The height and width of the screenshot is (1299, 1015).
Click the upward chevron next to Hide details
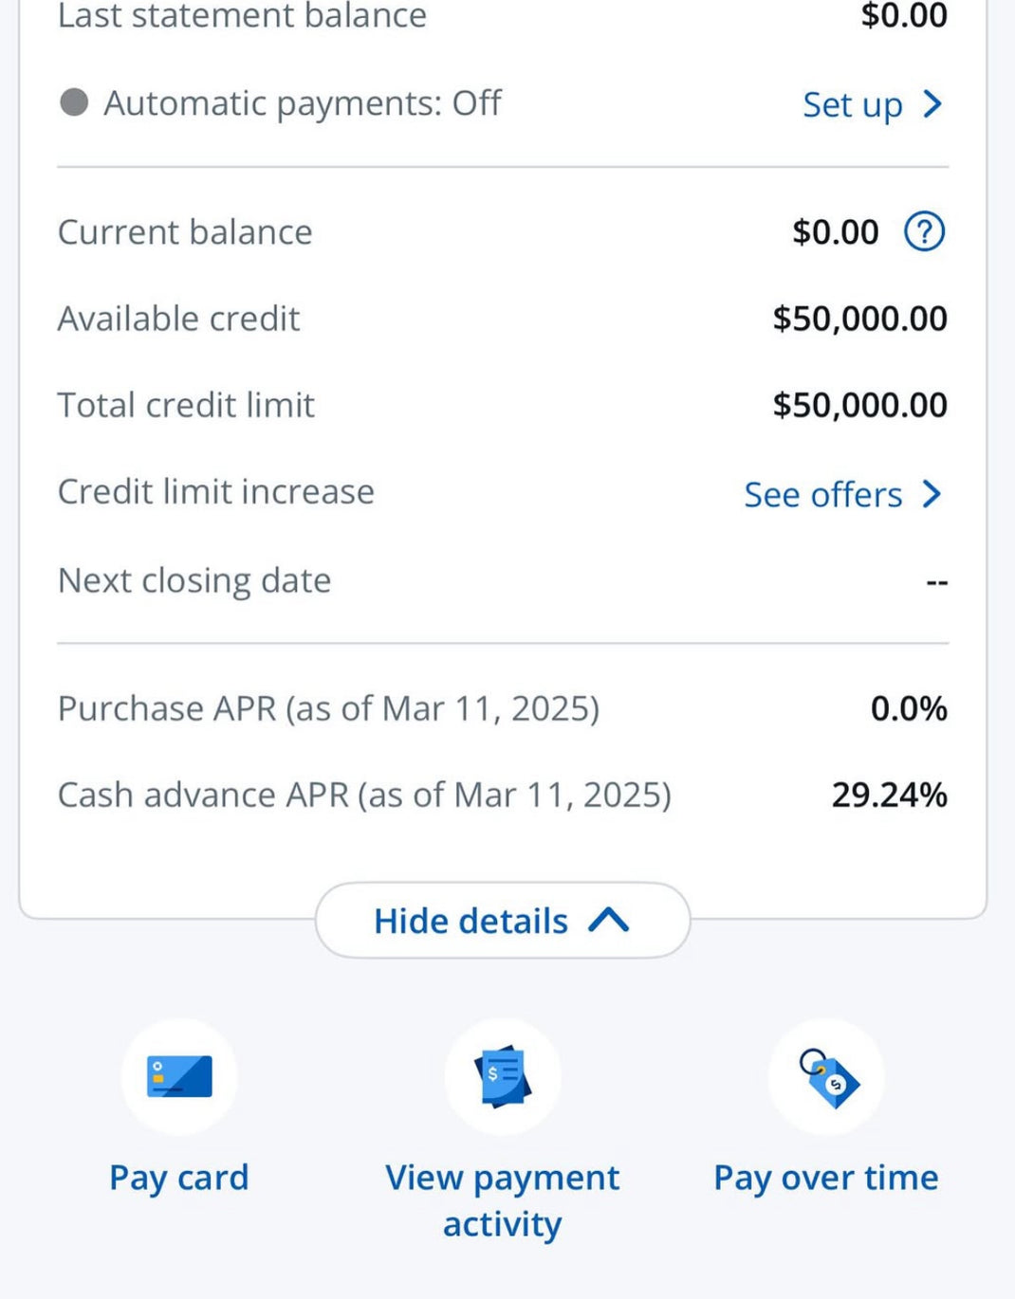609,920
